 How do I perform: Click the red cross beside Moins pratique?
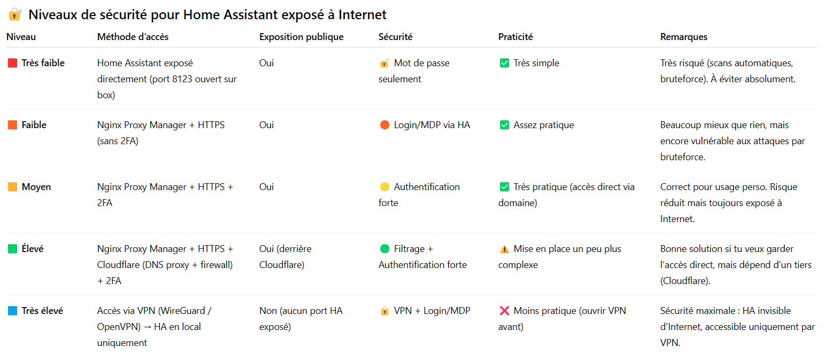point(504,311)
